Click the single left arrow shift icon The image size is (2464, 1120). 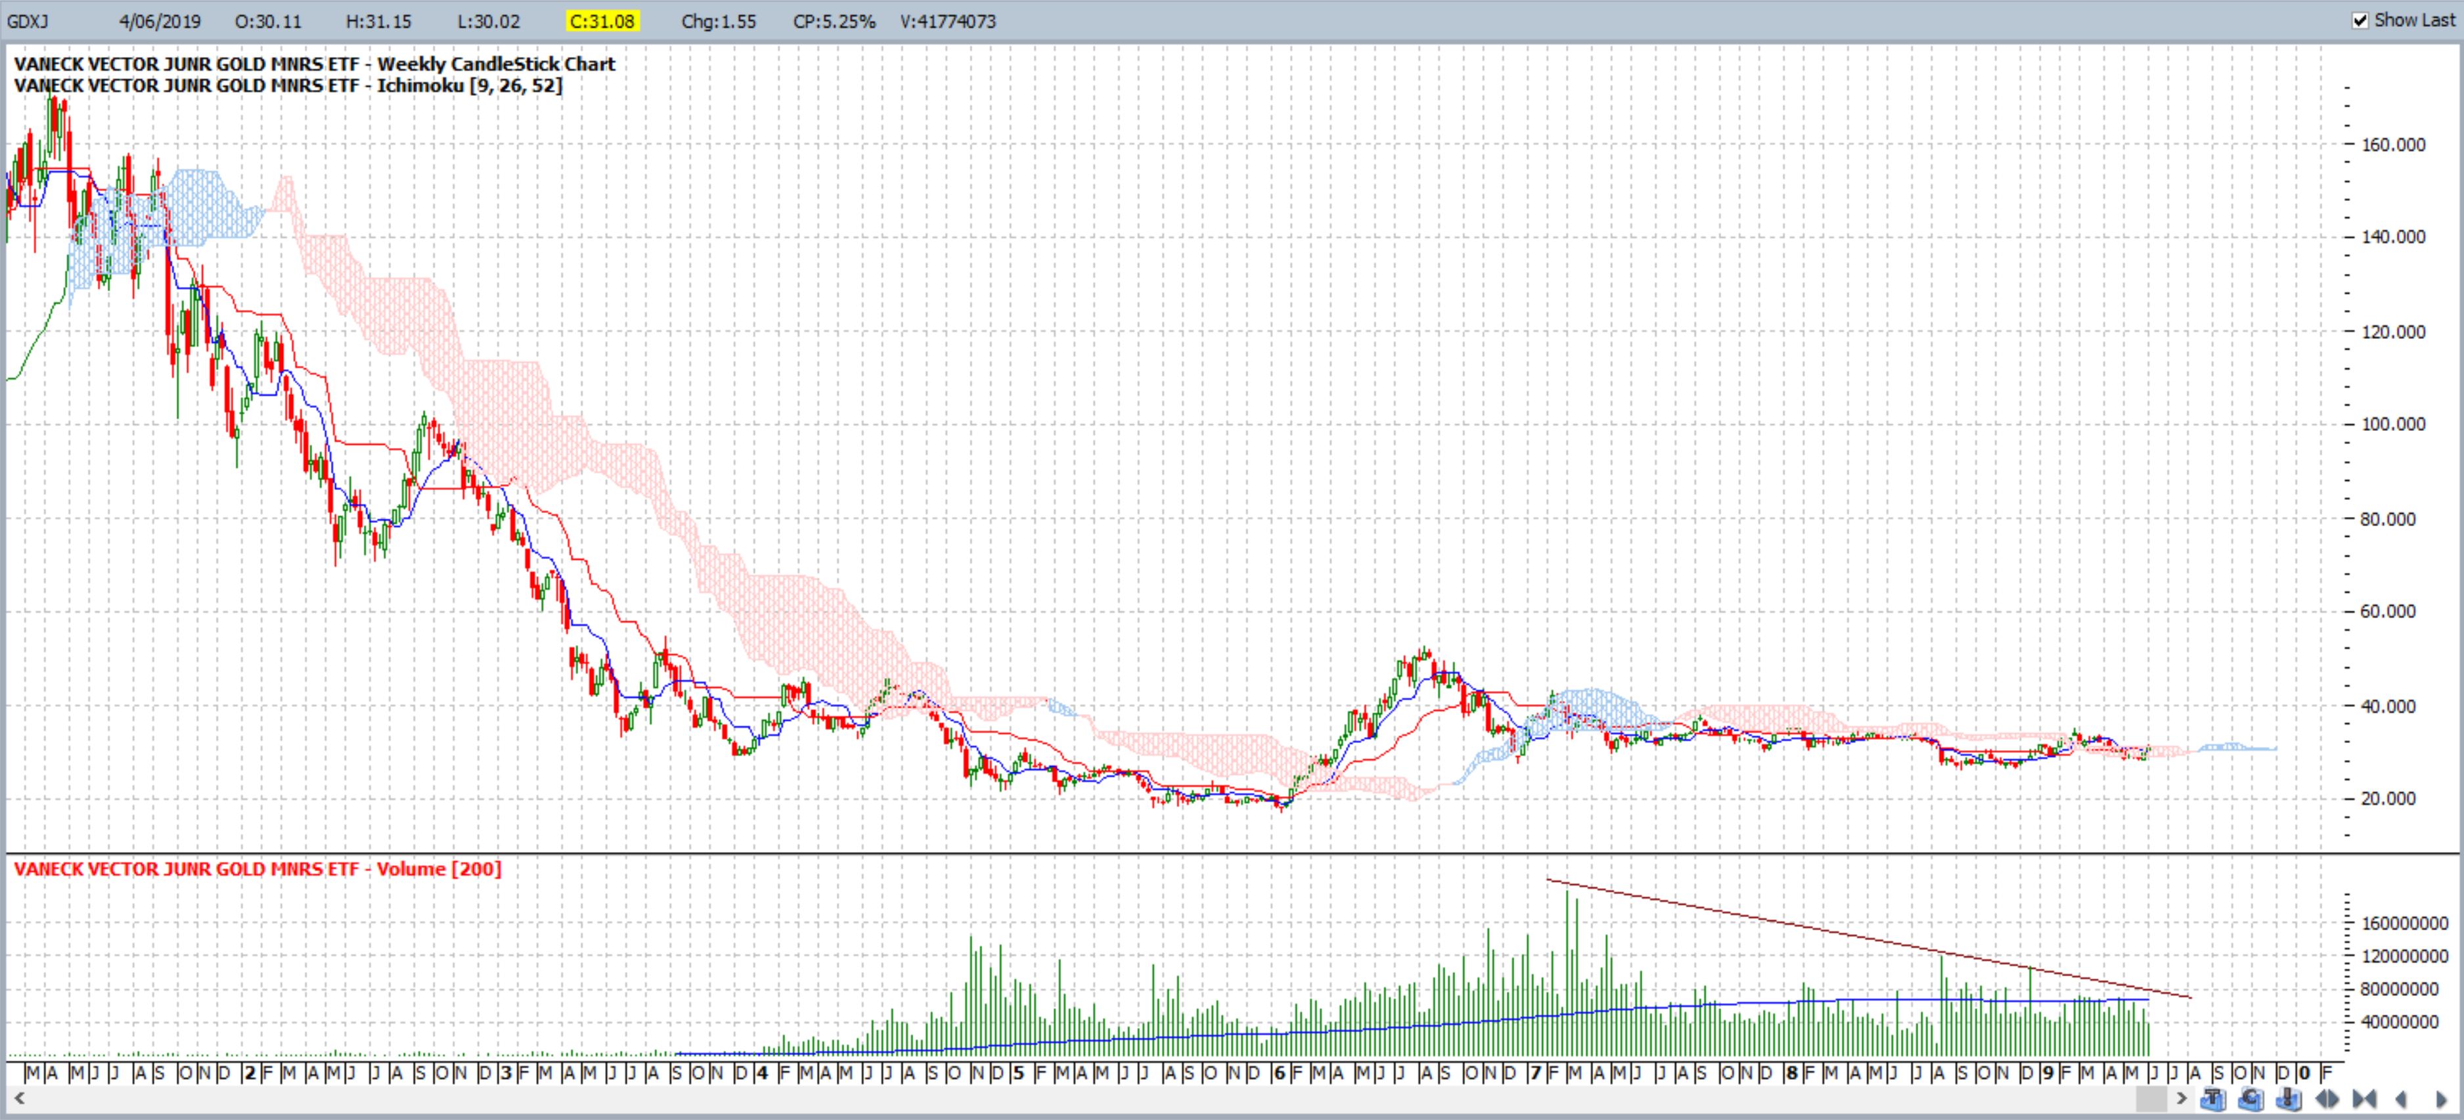[2401, 1099]
